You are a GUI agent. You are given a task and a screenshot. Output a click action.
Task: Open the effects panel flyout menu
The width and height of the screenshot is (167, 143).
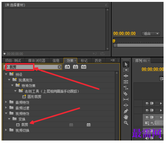click(x=113, y=60)
